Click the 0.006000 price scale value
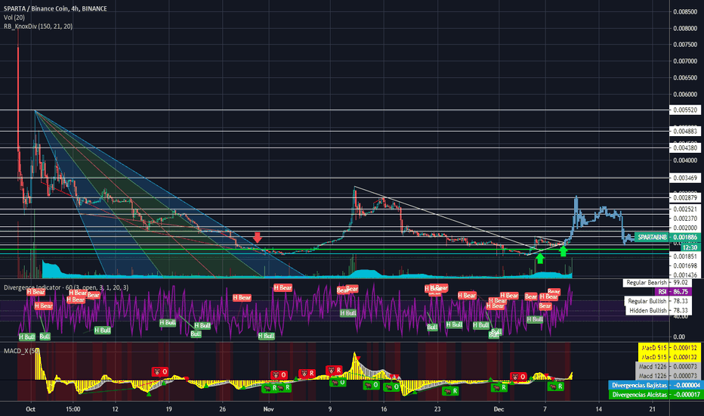 tap(685, 95)
